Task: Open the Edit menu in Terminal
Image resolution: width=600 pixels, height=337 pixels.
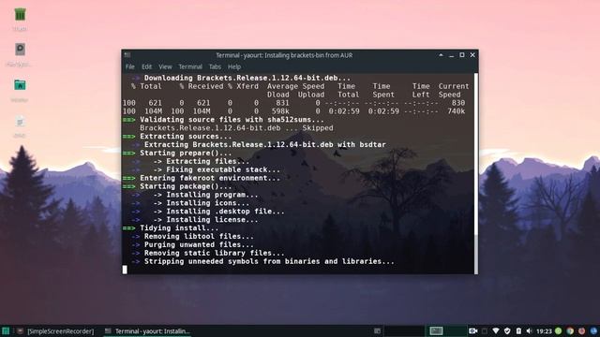Action: [146, 66]
